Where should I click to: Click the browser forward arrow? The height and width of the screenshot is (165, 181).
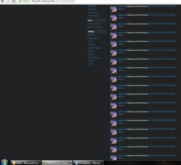[8, 1]
